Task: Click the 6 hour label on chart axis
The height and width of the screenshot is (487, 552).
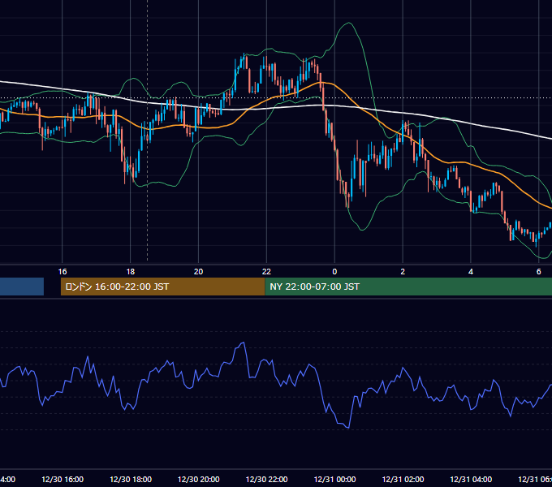Action: point(539,271)
